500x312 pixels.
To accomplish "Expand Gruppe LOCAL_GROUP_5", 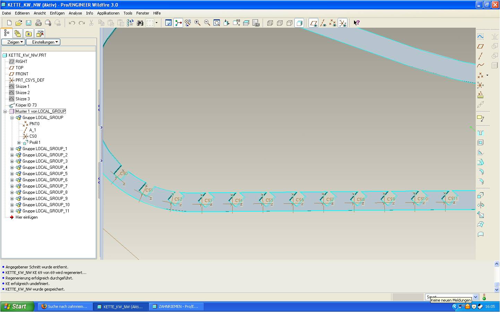I will 12,174.
